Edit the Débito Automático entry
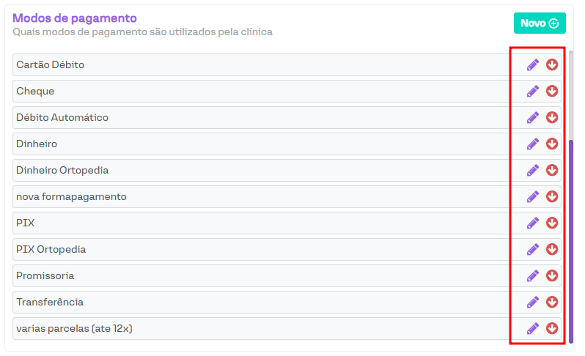Screen dimensions: 585x356 click(533, 117)
